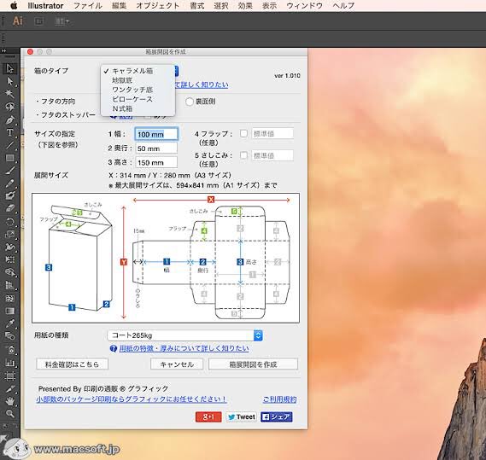Image resolution: width=486 pixels, height=460 pixels.
Task: Click the Tweet button
Action: click(241, 417)
